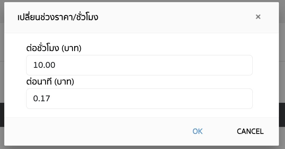The height and width of the screenshot is (149, 285).
Task: Focus the ต่อชั่วโมง (บาท) input field
Action: pos(139,65)
